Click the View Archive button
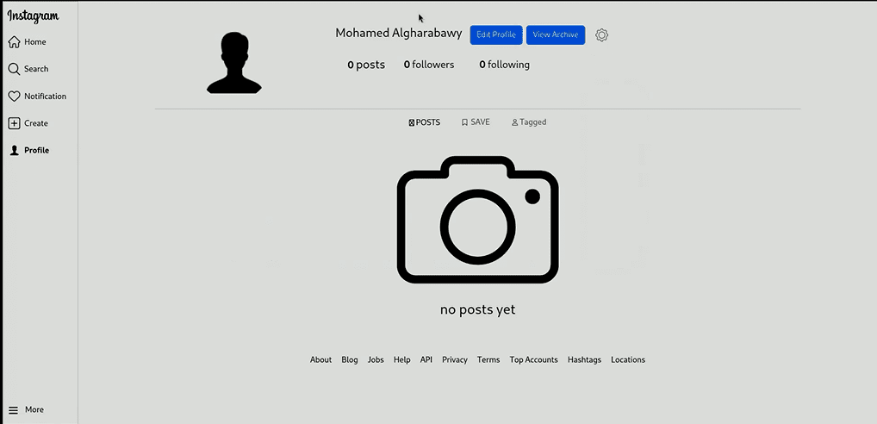877x424 pixels. coord(556,34)
